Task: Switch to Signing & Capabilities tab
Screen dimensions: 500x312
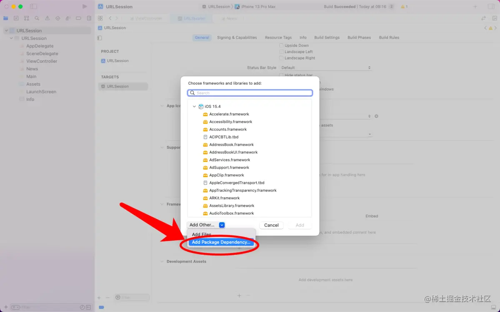Action: click(x=237, y=37)
